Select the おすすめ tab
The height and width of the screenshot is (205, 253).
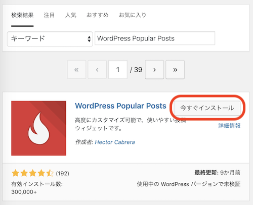97,15
